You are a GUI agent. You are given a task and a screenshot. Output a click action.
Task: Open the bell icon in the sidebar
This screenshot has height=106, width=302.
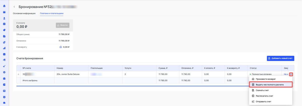tap(4, 6)
